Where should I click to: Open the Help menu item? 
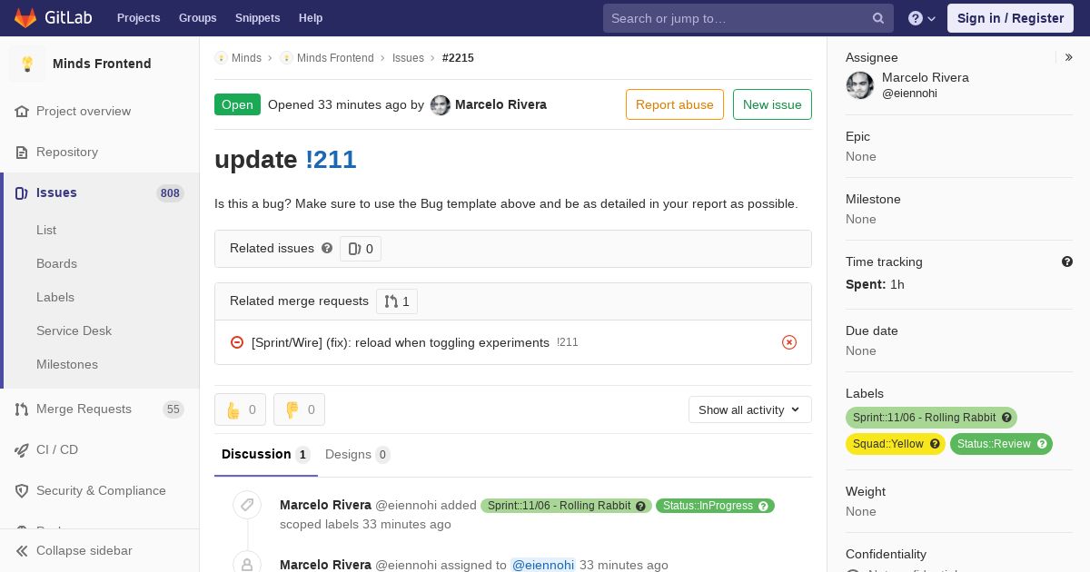(311, 18)
